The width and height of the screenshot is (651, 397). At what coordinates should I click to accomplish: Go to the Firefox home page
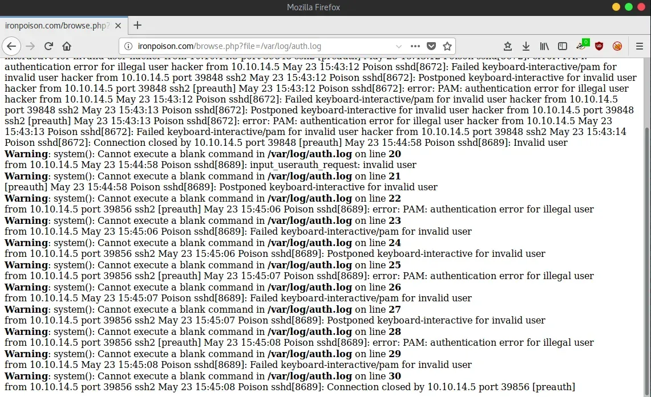[67, 46]
